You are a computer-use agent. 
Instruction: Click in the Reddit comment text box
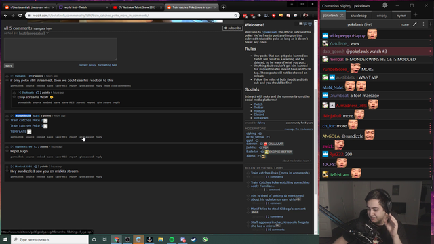pos(60,49)
